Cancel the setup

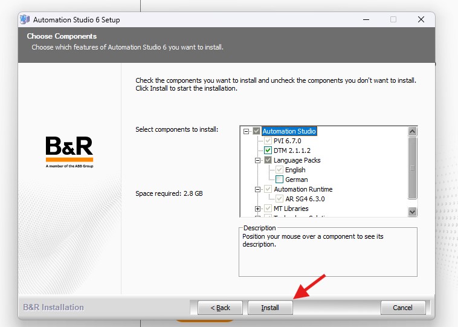(403, 308)
